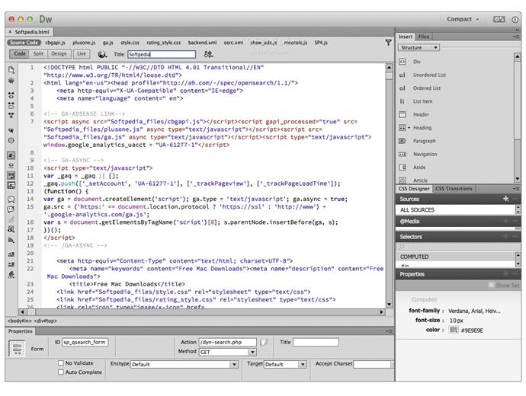Click the File Management arrows icon beside Title
Screen dimensions: 526x396
pos(208,54)
